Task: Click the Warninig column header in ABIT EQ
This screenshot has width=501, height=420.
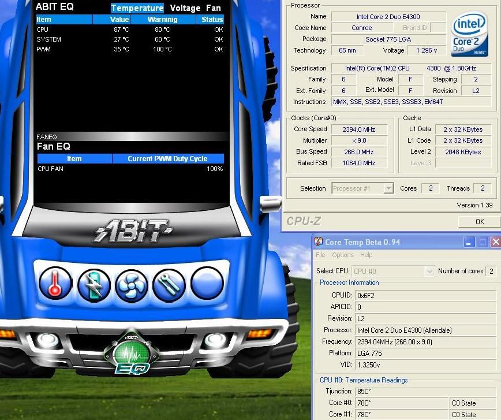Action: tap(163, 20)
